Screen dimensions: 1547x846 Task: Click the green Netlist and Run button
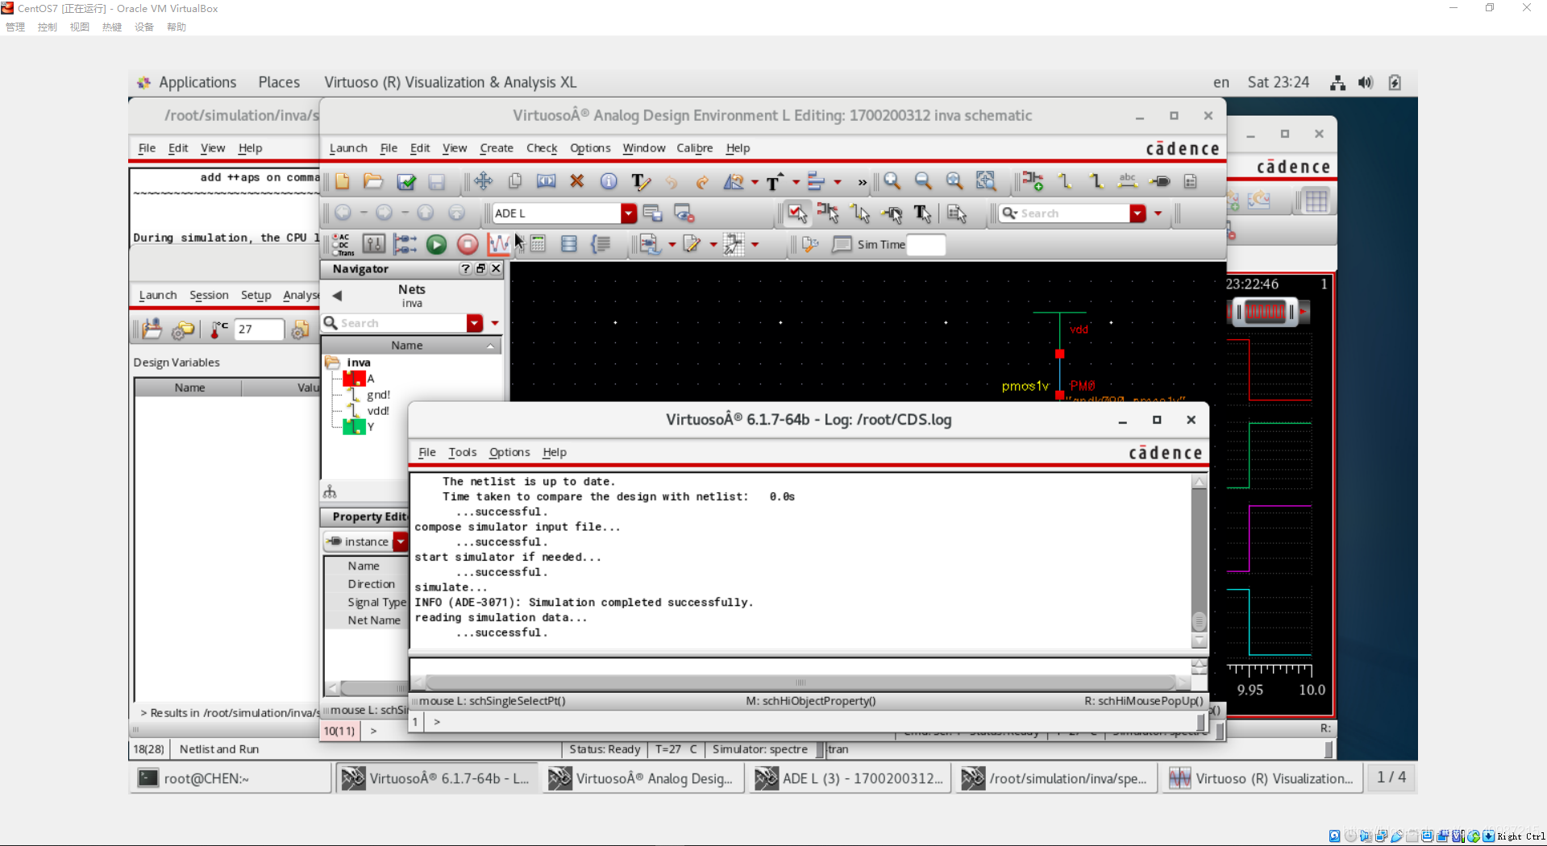(x=436, y=245)
